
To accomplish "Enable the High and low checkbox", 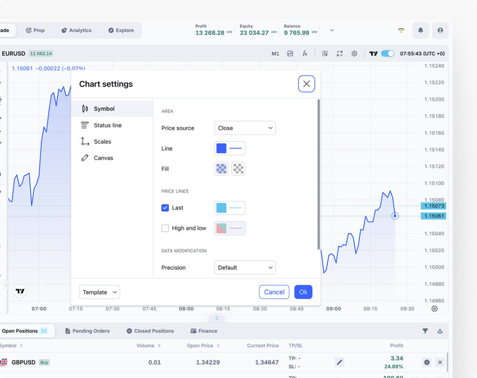I will pos(165,228).
